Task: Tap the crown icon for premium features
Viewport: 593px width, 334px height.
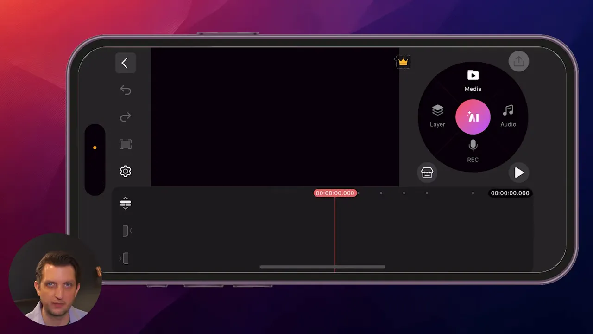Action: (x=402, y=61)
